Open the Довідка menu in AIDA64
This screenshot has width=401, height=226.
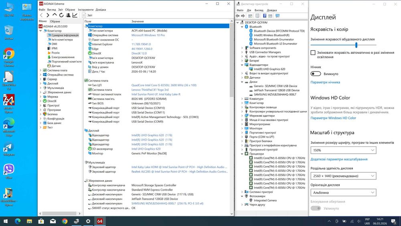click(101, 10)
